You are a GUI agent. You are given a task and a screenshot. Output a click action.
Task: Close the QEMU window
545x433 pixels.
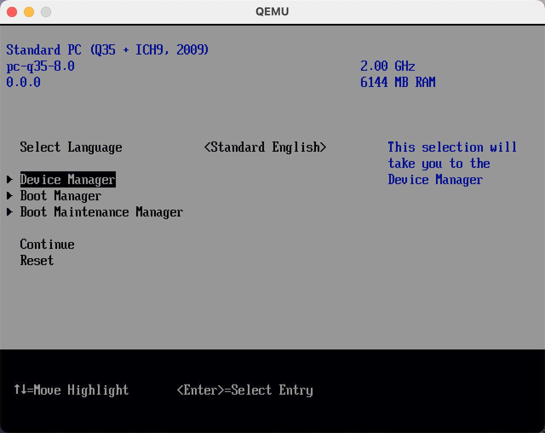(x=12, y=12)
